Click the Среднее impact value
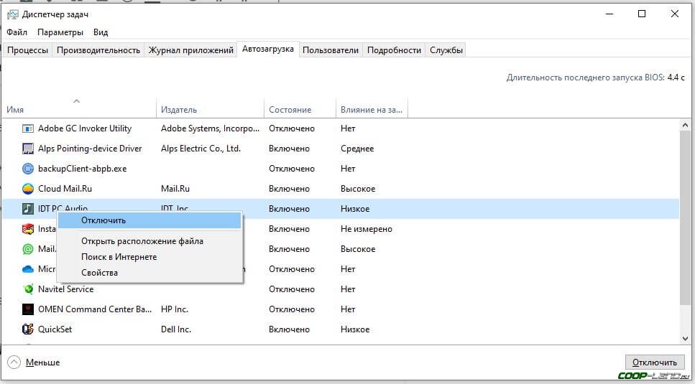The image size is (695, 384). point(357,149)
